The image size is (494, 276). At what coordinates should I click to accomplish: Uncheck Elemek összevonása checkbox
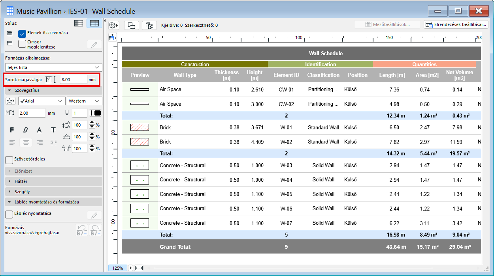click(x=22, y=34)
